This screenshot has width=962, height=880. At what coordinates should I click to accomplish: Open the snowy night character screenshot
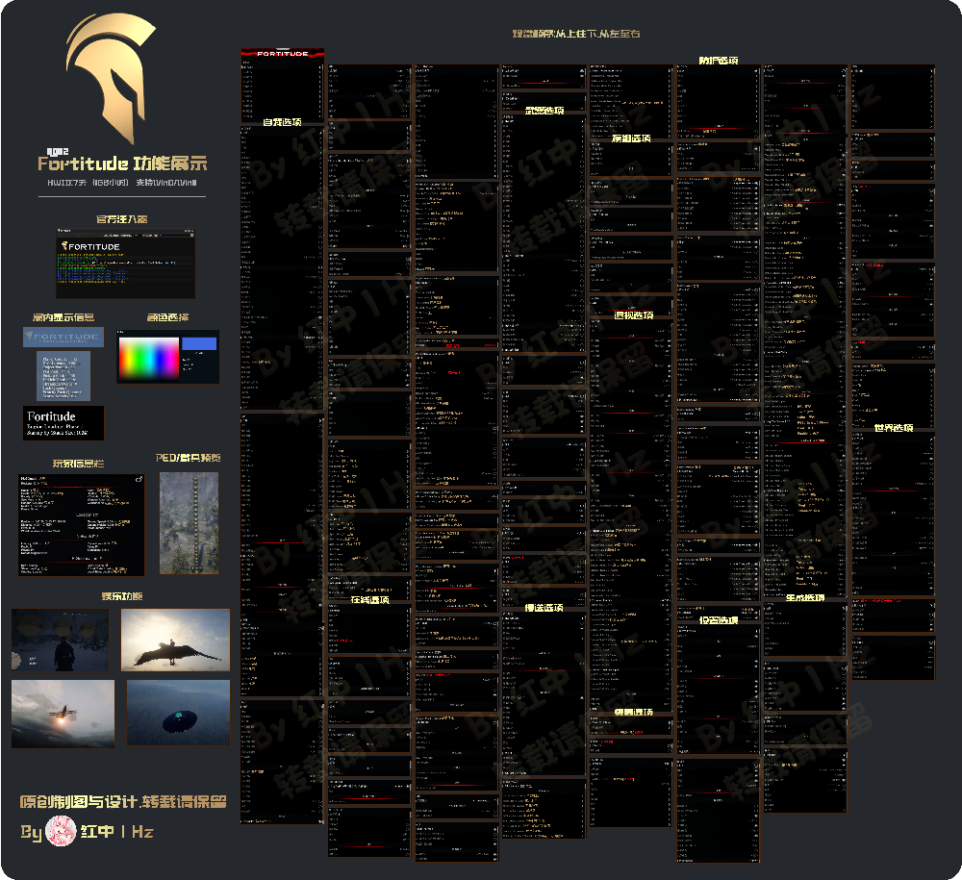point(60,640)
